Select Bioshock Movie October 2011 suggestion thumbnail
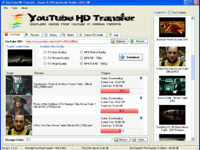 (x=172, y=27)
